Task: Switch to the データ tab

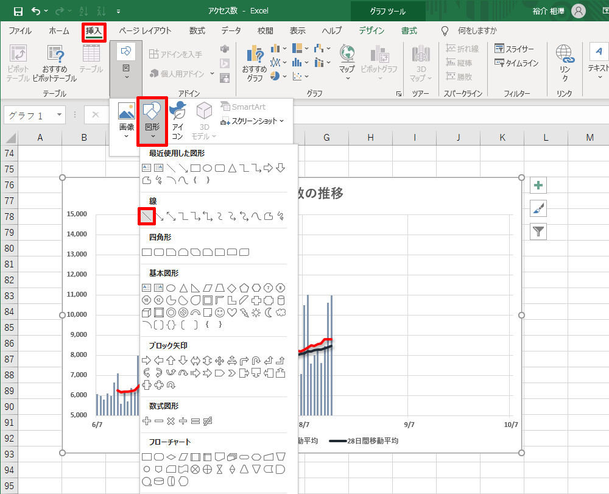Action: tap(231, 30)
